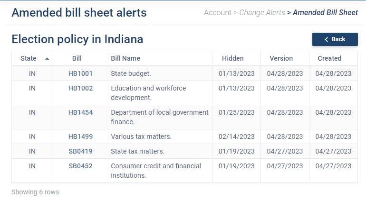Image resolution: width=366 pixels, height=200 pixels.
Task: Click the Education and workforce development cell
Action: pos(148,93)
